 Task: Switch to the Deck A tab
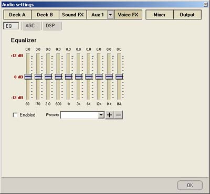point(17,15)
